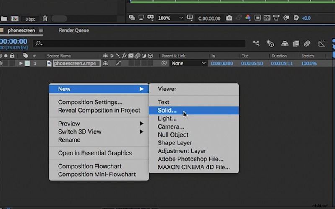The height and width of the screenshot is (209, 335).
Task: Click the fx column header icon
Action: 124,56
